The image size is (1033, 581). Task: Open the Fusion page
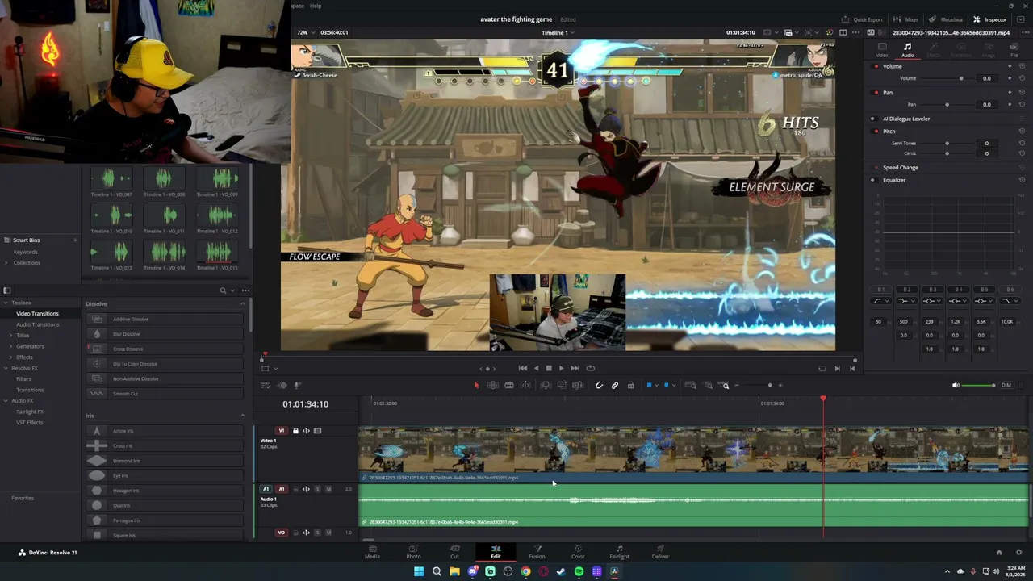coord(537,552)
